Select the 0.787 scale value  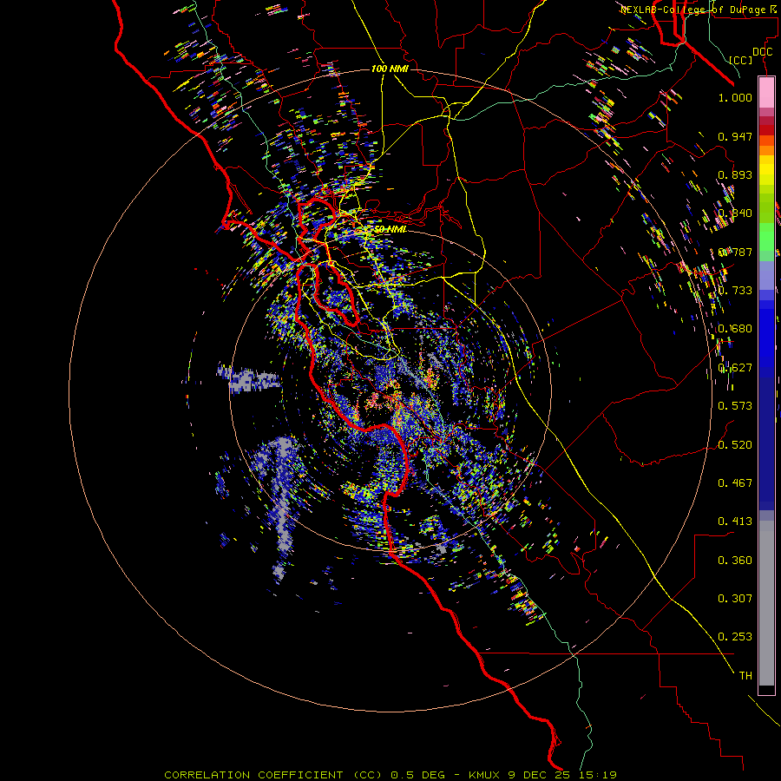pyautogui.click(x=735, y=252)
